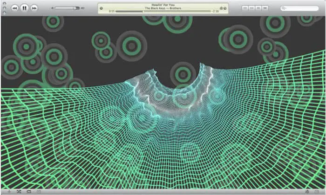
Task: Skip forward to the next track
Action: 34,8
